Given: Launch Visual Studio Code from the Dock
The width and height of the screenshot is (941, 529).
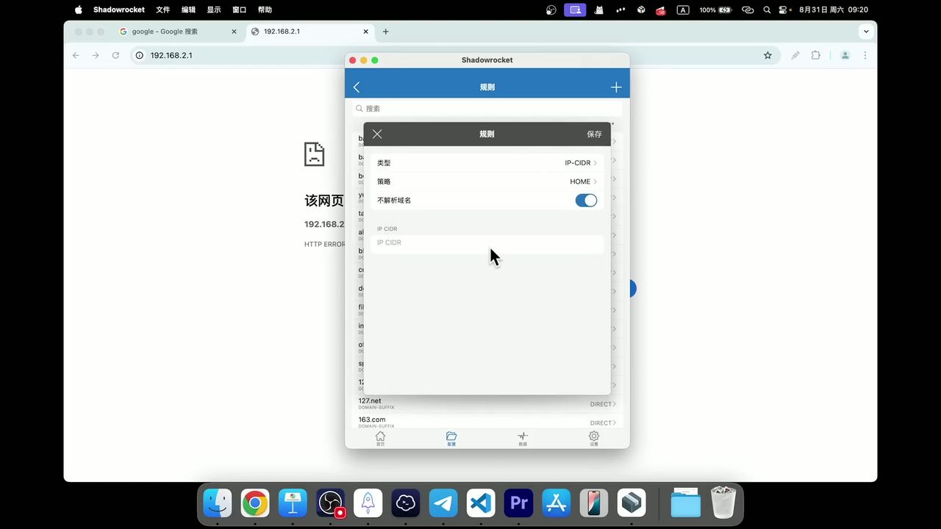Looking at the screenshot, I should [480, 503].
